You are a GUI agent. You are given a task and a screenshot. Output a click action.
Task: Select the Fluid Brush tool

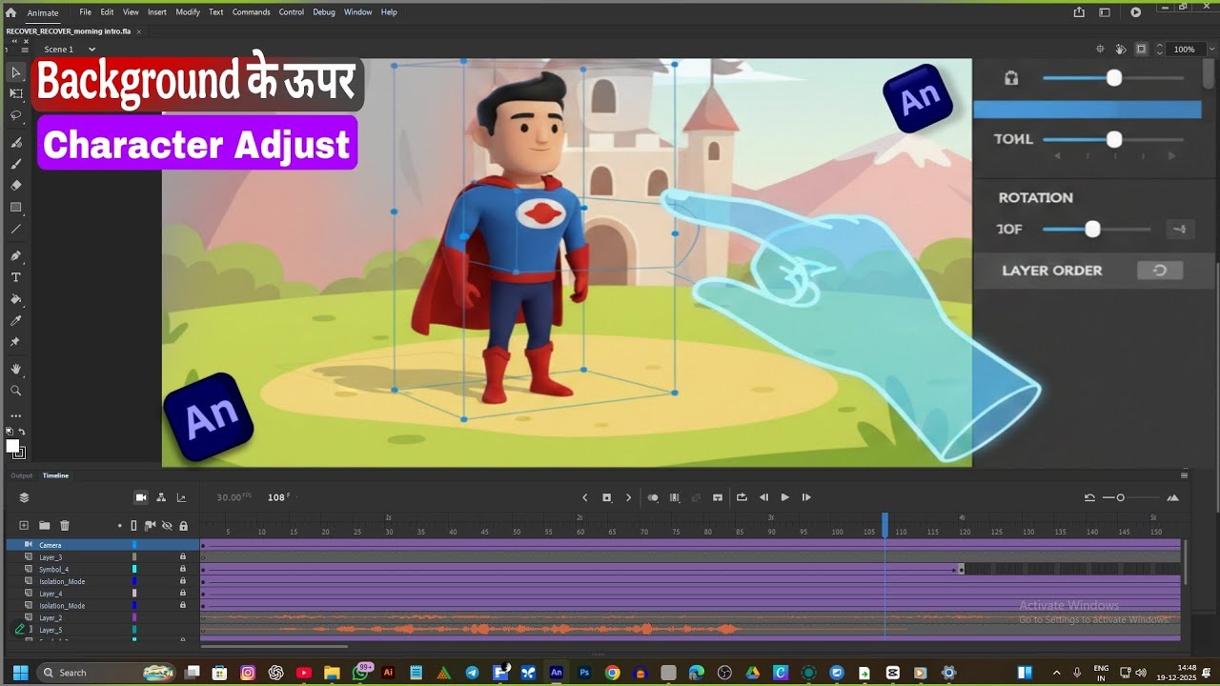click(x=15, y=142)
